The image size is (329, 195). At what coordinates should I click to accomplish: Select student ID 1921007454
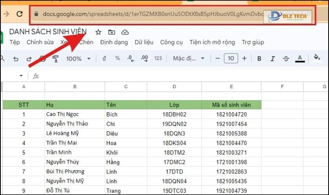click(231, 124)
